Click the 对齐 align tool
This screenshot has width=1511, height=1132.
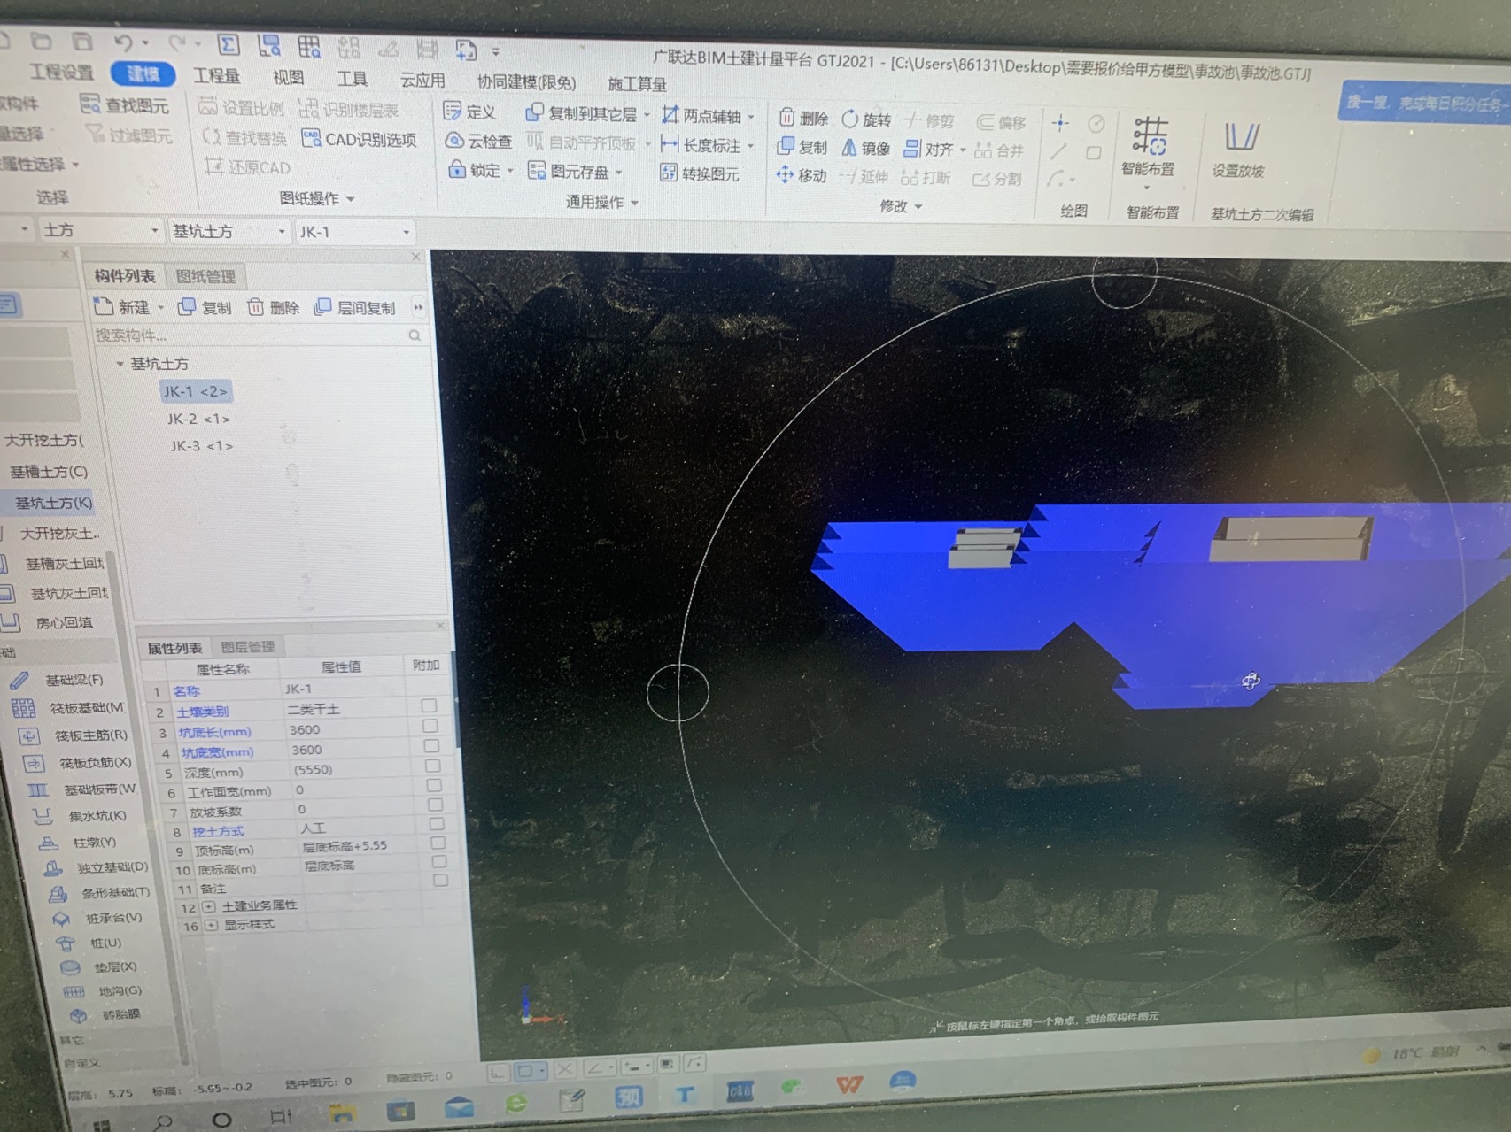pyautogui.click(x=934, y=150)
